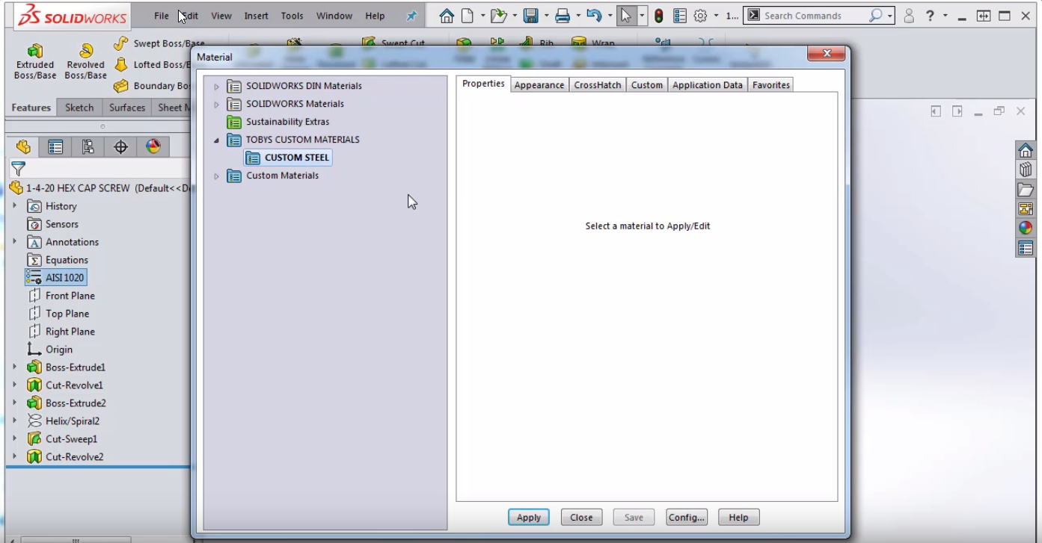The height and width of the screenshot is (543, 1042).
Task: Click the Open folder icon in toolbar
Action: pos(498,16)
